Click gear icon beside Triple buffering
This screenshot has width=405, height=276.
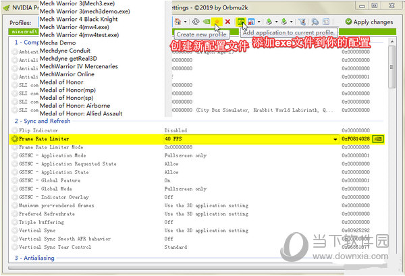tap(14, 222)
